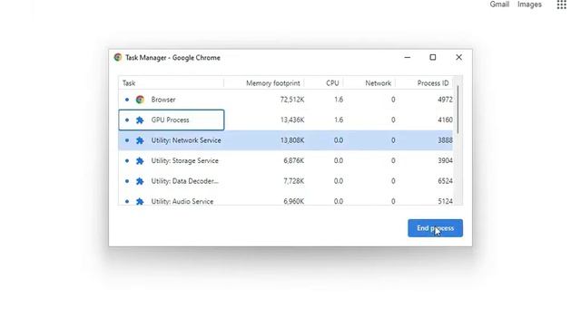The image size is (581, 326).
Task: Click process ID 3888
Action: (x=445, y=140)
